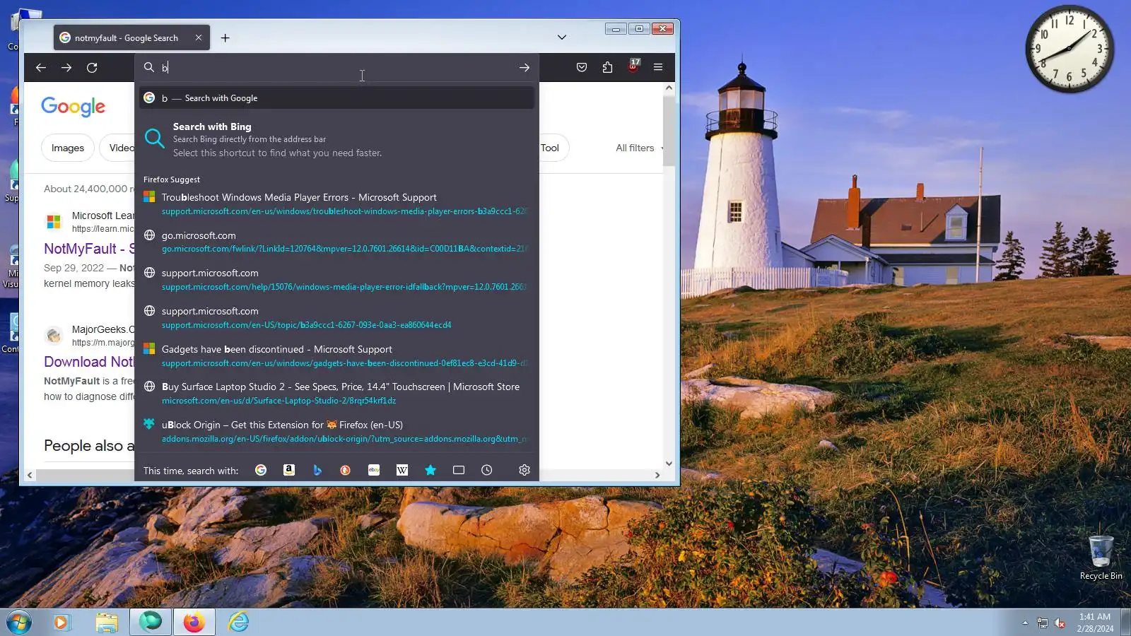Launch Internet Explorer from the taskbar
The width and height of the screenshot is (1131, 636).
tap(238, 623)
